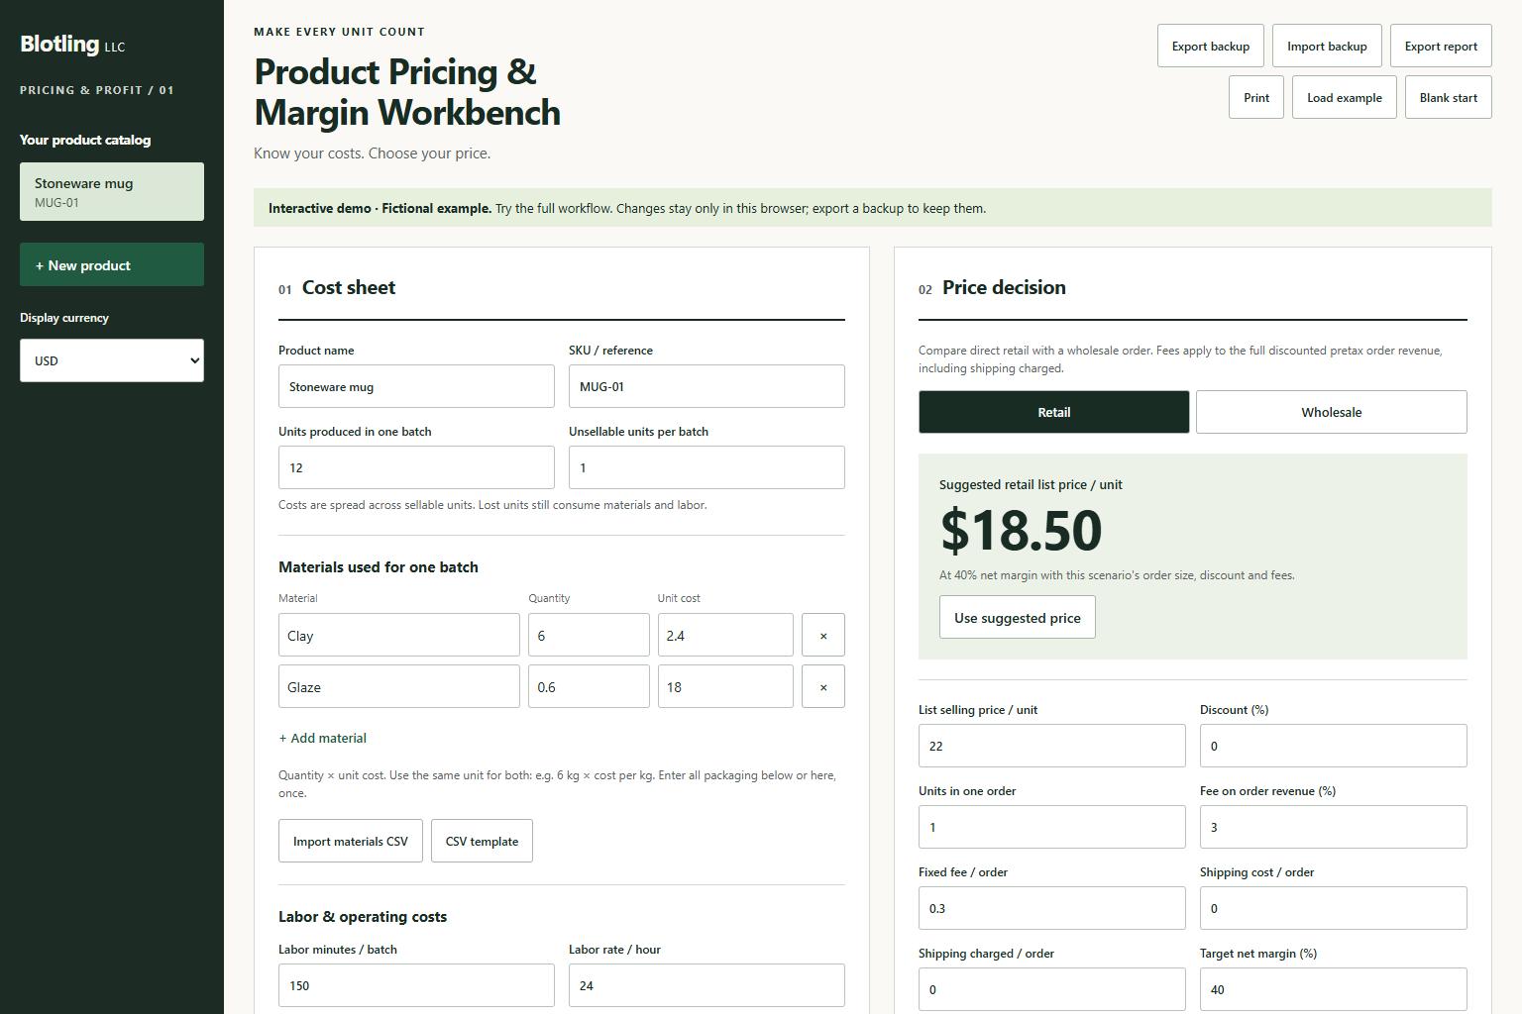
Task: Download the CSV template
Action: 482,841
